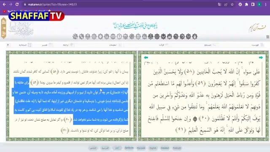Click the translation panel vertical scrollbar

[130, 99]
